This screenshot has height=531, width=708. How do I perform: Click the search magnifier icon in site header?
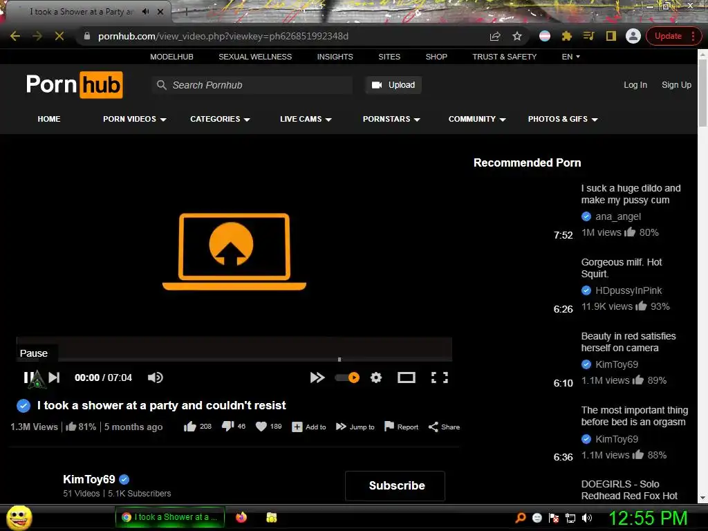pos(161,85)
